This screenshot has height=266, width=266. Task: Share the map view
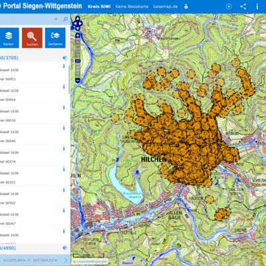(x=243, y=7)
